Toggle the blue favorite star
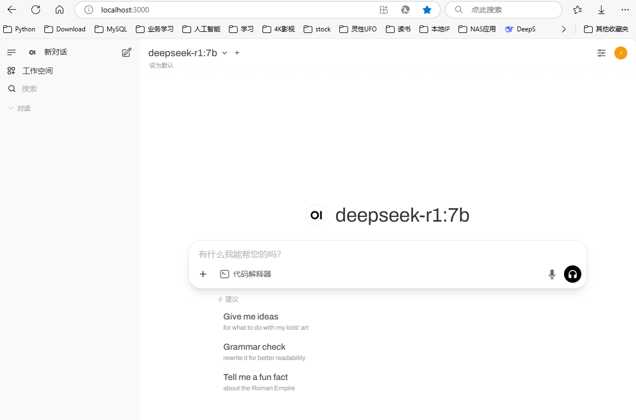Screen dimensions: 636x420 (427, 10)
